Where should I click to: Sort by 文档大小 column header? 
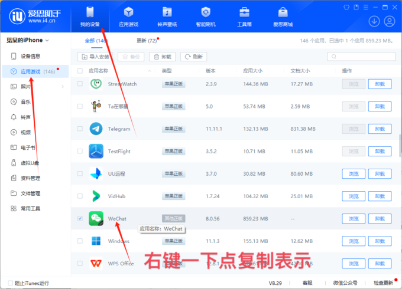(x=300, y=71)
